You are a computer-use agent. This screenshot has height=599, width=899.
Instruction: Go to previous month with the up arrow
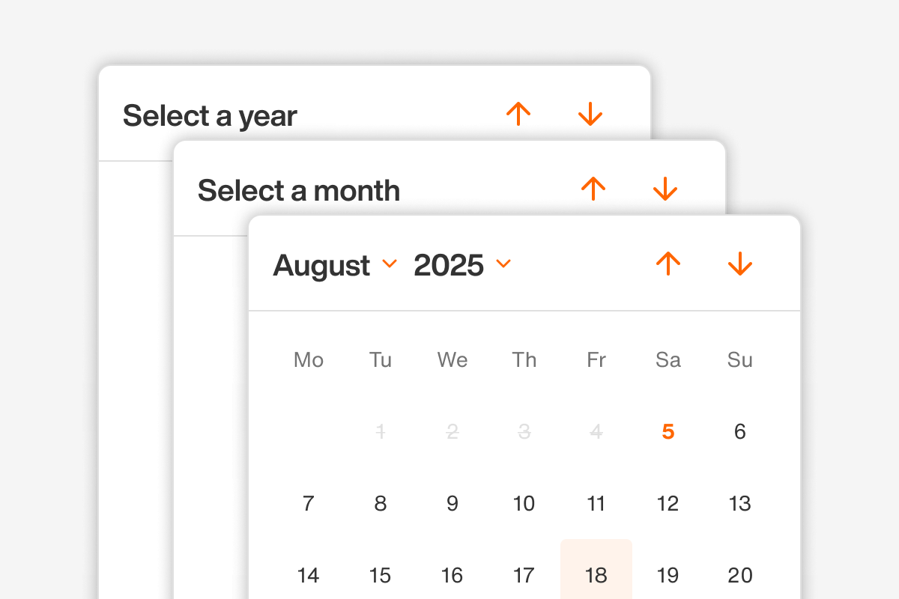tap(669, 264)
